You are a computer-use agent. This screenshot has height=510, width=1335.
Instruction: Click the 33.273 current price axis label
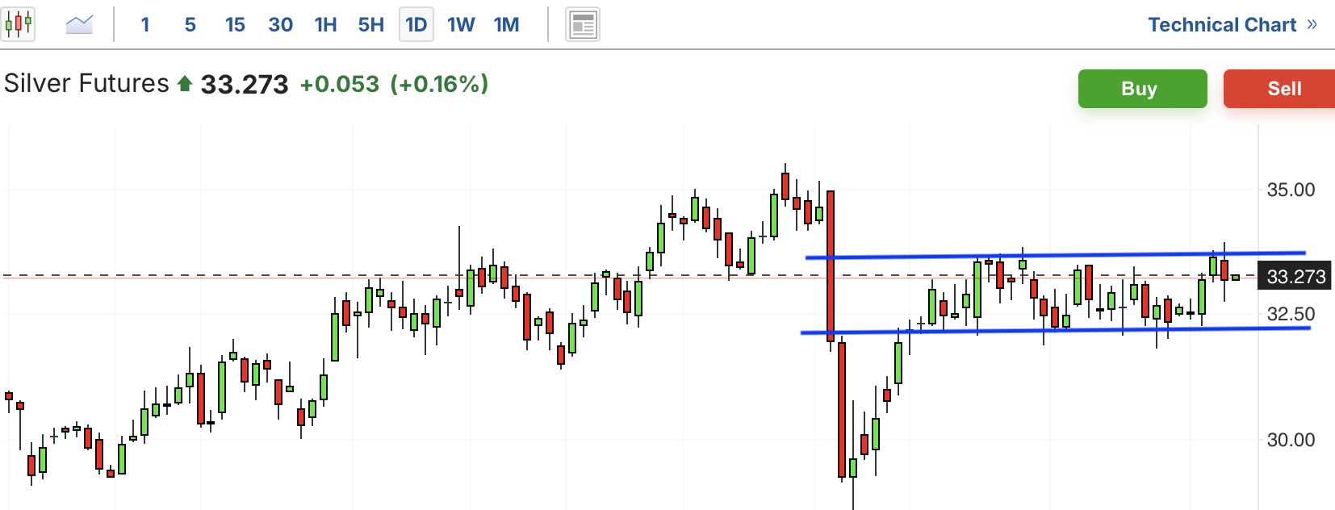click(x=1295, y=277)
